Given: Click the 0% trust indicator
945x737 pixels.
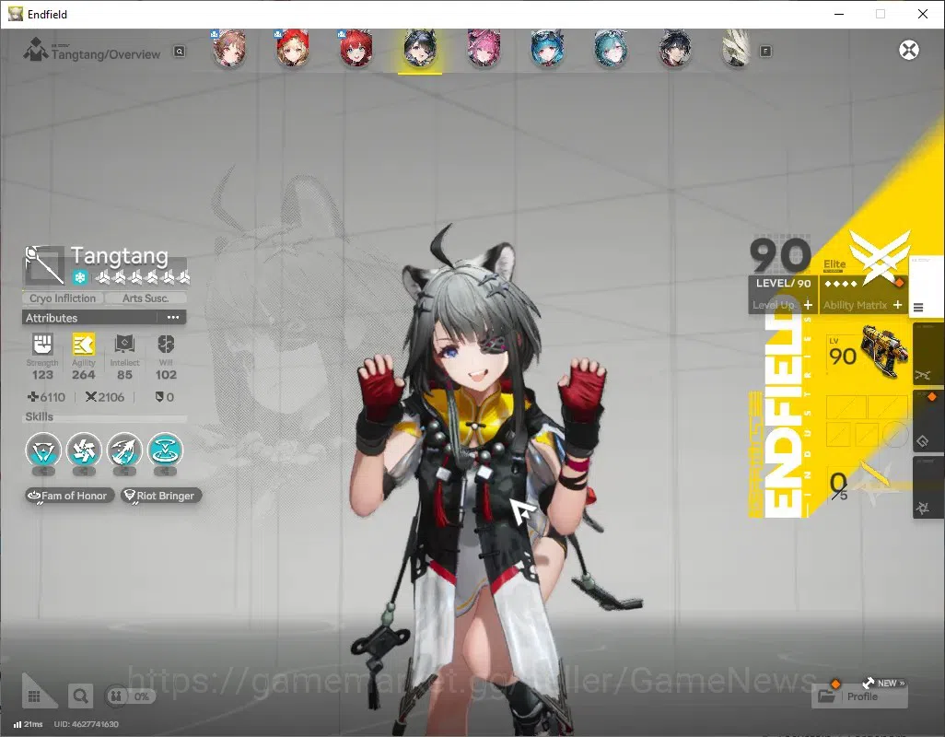Looking at the screenshot, I should coord(130,696).
